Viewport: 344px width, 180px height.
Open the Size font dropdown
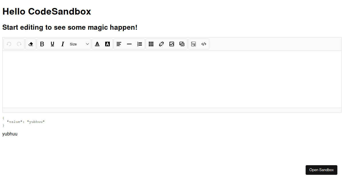(x=79, y=44)
